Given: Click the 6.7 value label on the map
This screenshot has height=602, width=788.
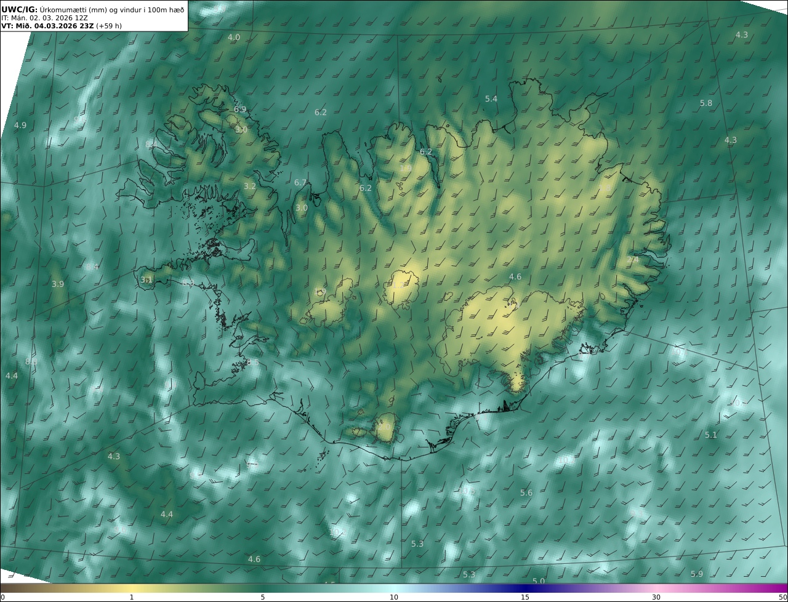Looking at the screenshot, I should pyautogui.click(x=300, y=183).
